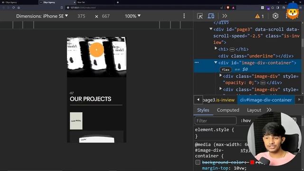Viewport: 304px width, 171px height.
Task: Click the OUR PROJECTS thumbnail image
Action: tap(76, 121)
